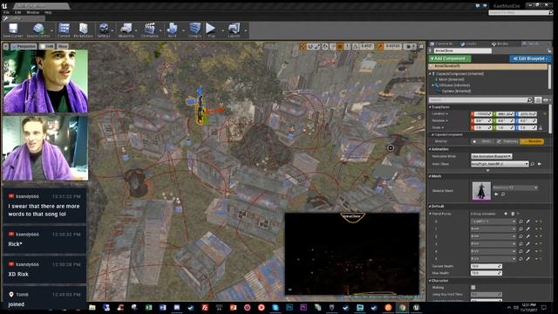Set Mobility to Movable
This screenshot has width=558, height=314.
pyautogui.click(x=532, y=141)
